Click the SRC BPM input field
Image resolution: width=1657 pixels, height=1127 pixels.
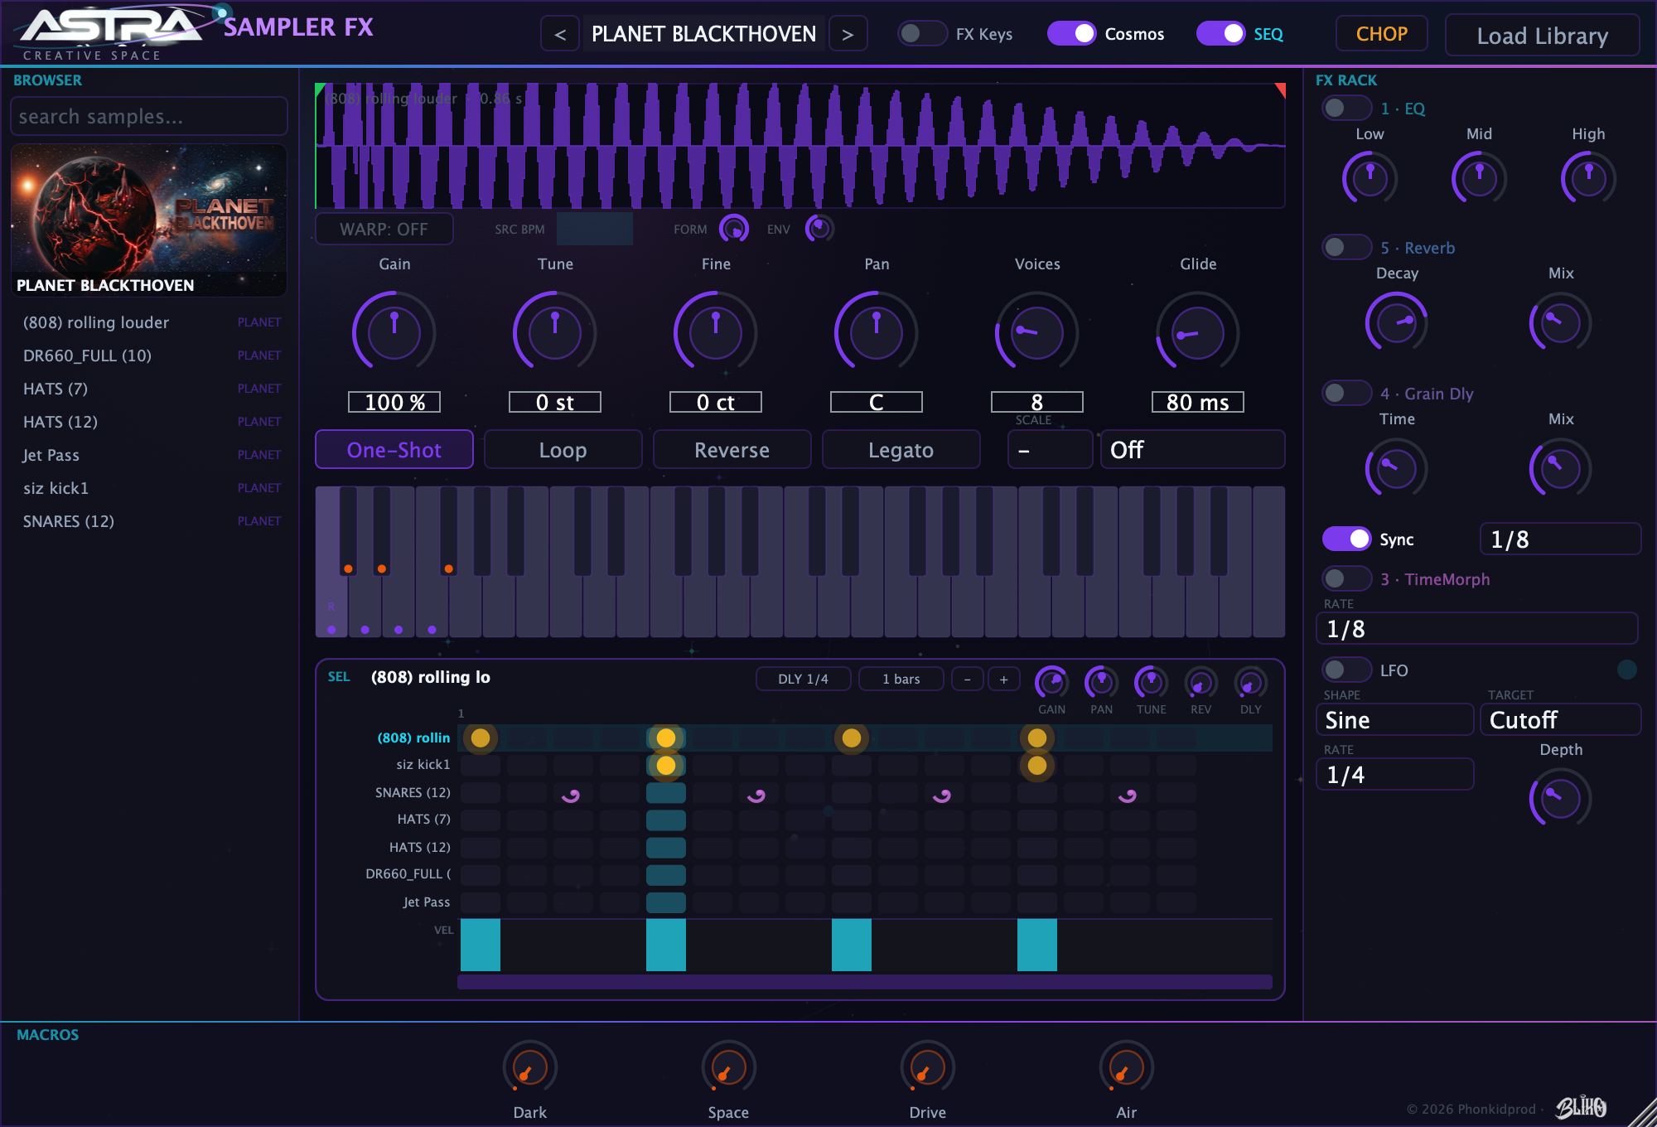point(594,229)
